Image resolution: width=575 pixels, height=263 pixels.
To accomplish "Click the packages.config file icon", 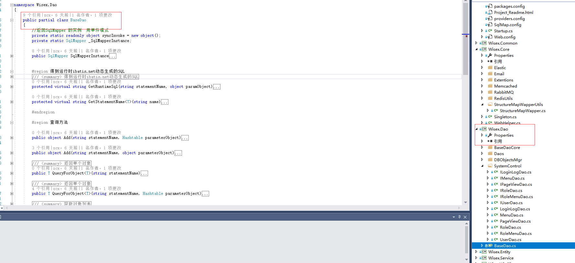I will click(490, 6).
